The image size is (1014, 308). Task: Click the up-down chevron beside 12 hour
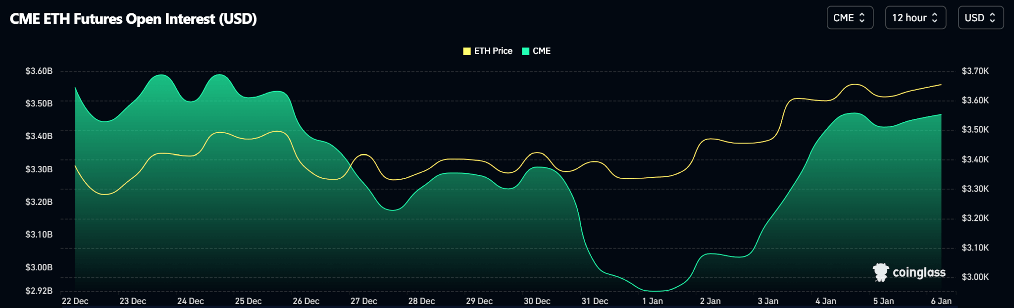pos(935,18)
